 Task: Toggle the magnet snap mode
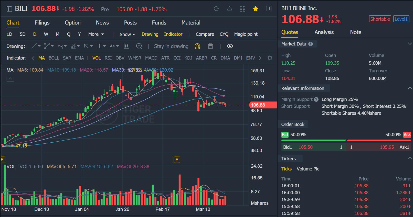197,46
